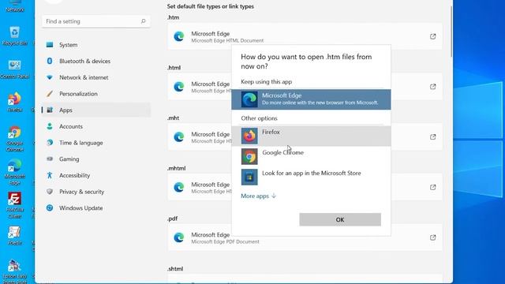Screen dimensions: 505x284
Task: Click the Gaming controller icon
Action: pos(50,159)
